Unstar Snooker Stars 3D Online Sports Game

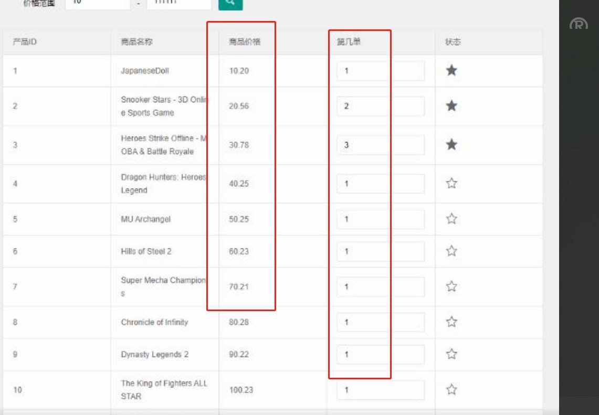(x=451, y=105)
